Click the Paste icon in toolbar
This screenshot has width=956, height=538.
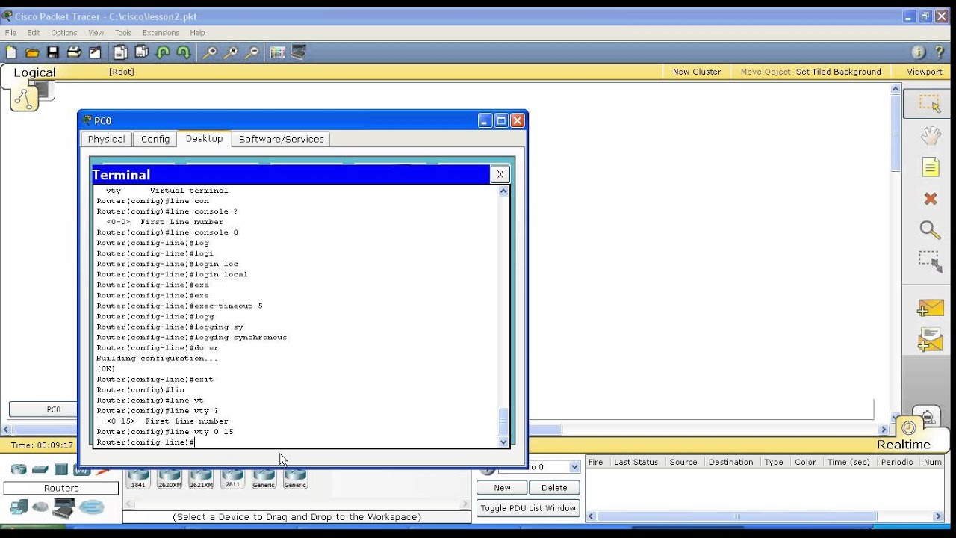pyautogui.click(x=141, y=52)
